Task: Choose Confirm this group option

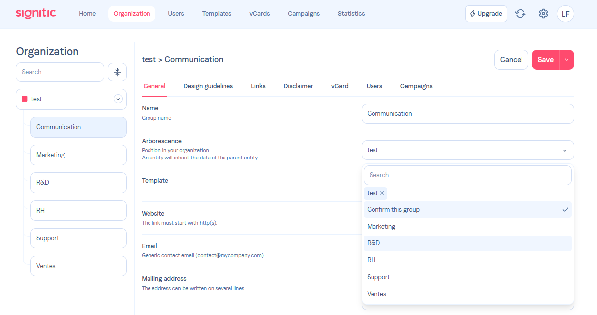Action: (468, 210)
